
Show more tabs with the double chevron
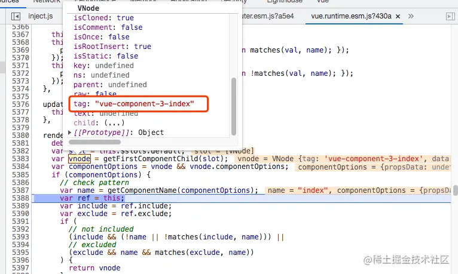point(411,16)
